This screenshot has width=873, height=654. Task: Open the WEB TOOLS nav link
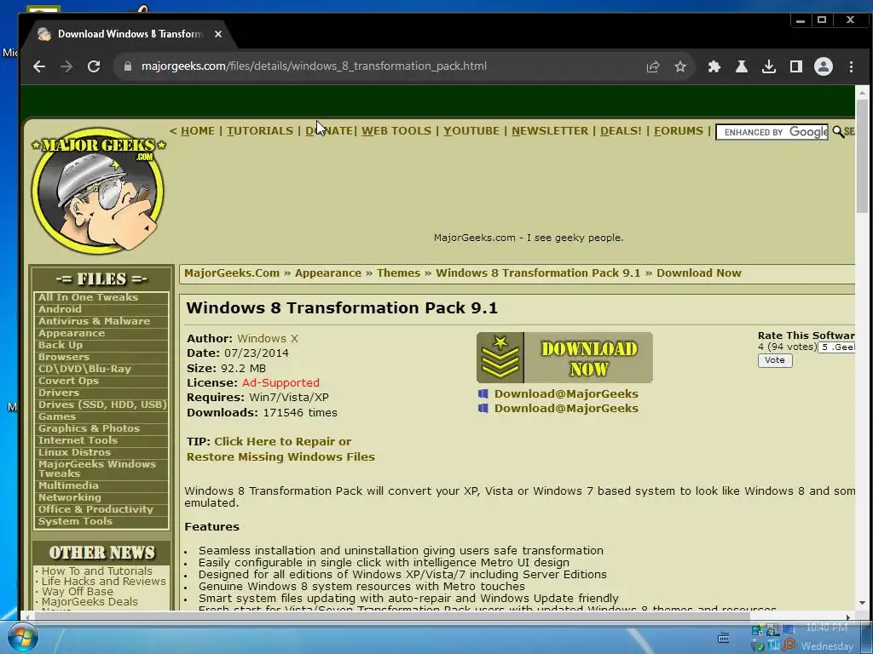396,130
